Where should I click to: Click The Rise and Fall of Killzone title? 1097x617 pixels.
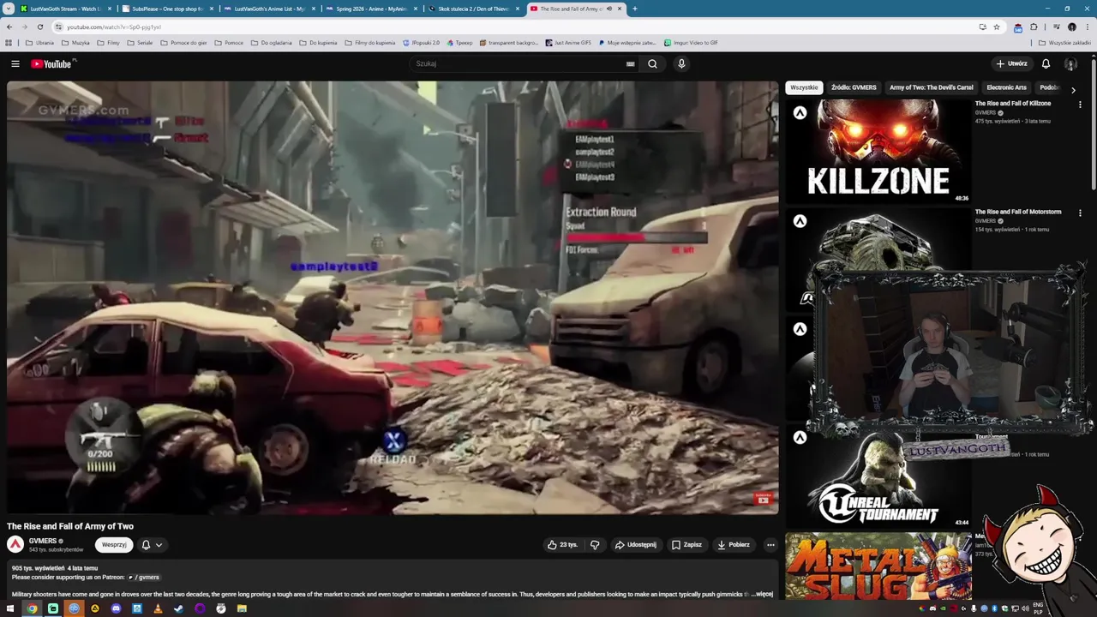1012,104
